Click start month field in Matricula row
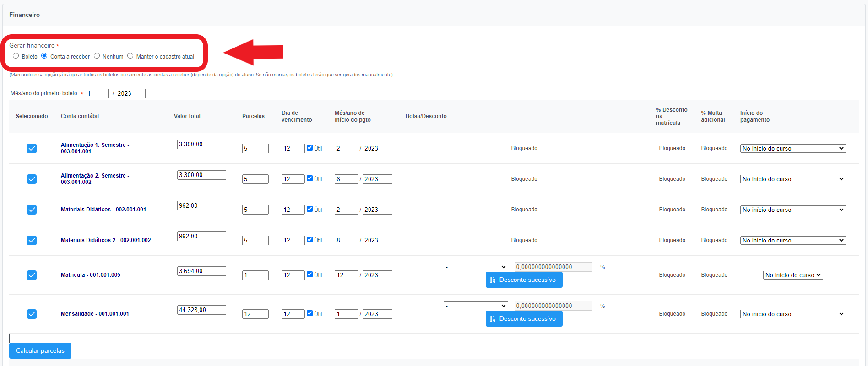This screenshot has width=868, height=366. pos(346,275)
